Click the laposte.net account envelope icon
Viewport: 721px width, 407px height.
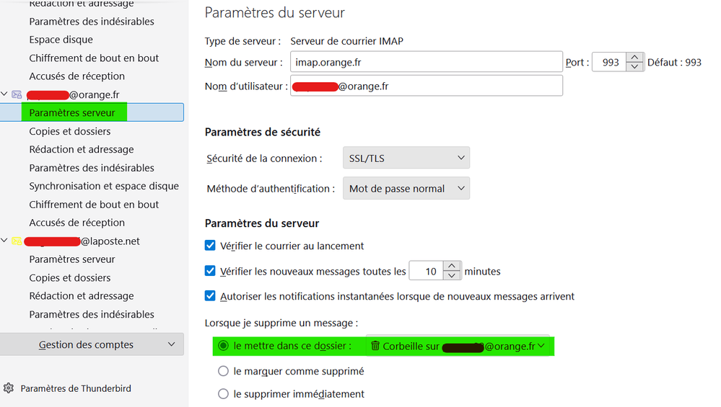coord(17,241)
